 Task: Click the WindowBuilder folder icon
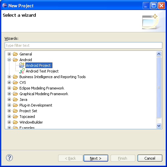coord(15,122)
